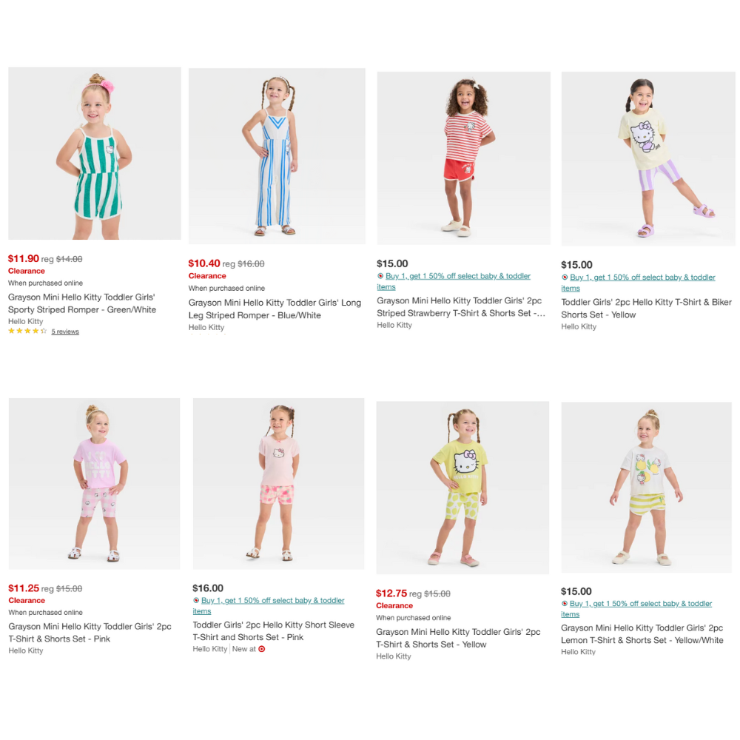The image size is (740, 740).
Task: Click the Target bullseye icon beside 'New at'
Action: point(262,649)
